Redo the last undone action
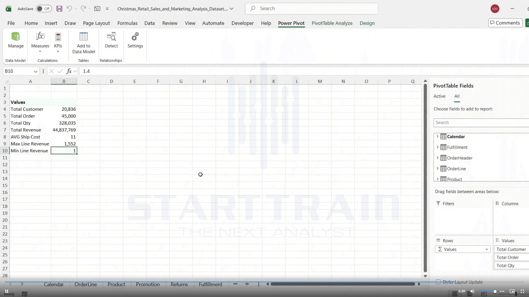529x297 pixels. pos(83,9)
